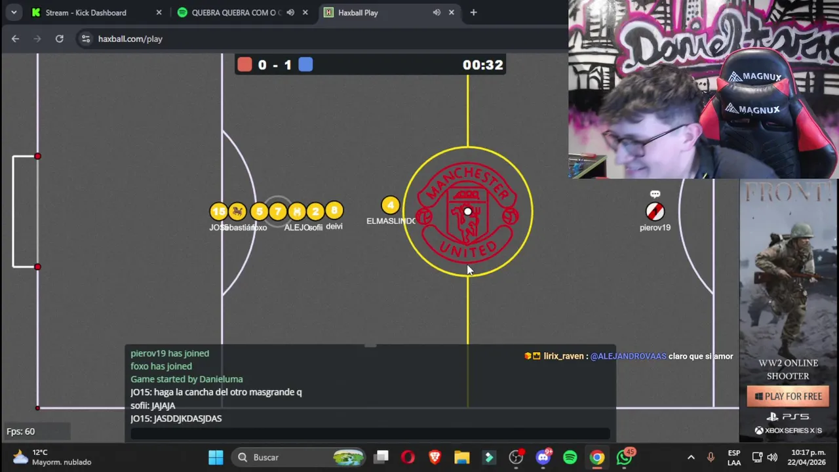Open the tab search dropdown arrow
Image resolution: width=839 pixels, height=472 pixels.
pyautogui.click(x=14, y=12)
